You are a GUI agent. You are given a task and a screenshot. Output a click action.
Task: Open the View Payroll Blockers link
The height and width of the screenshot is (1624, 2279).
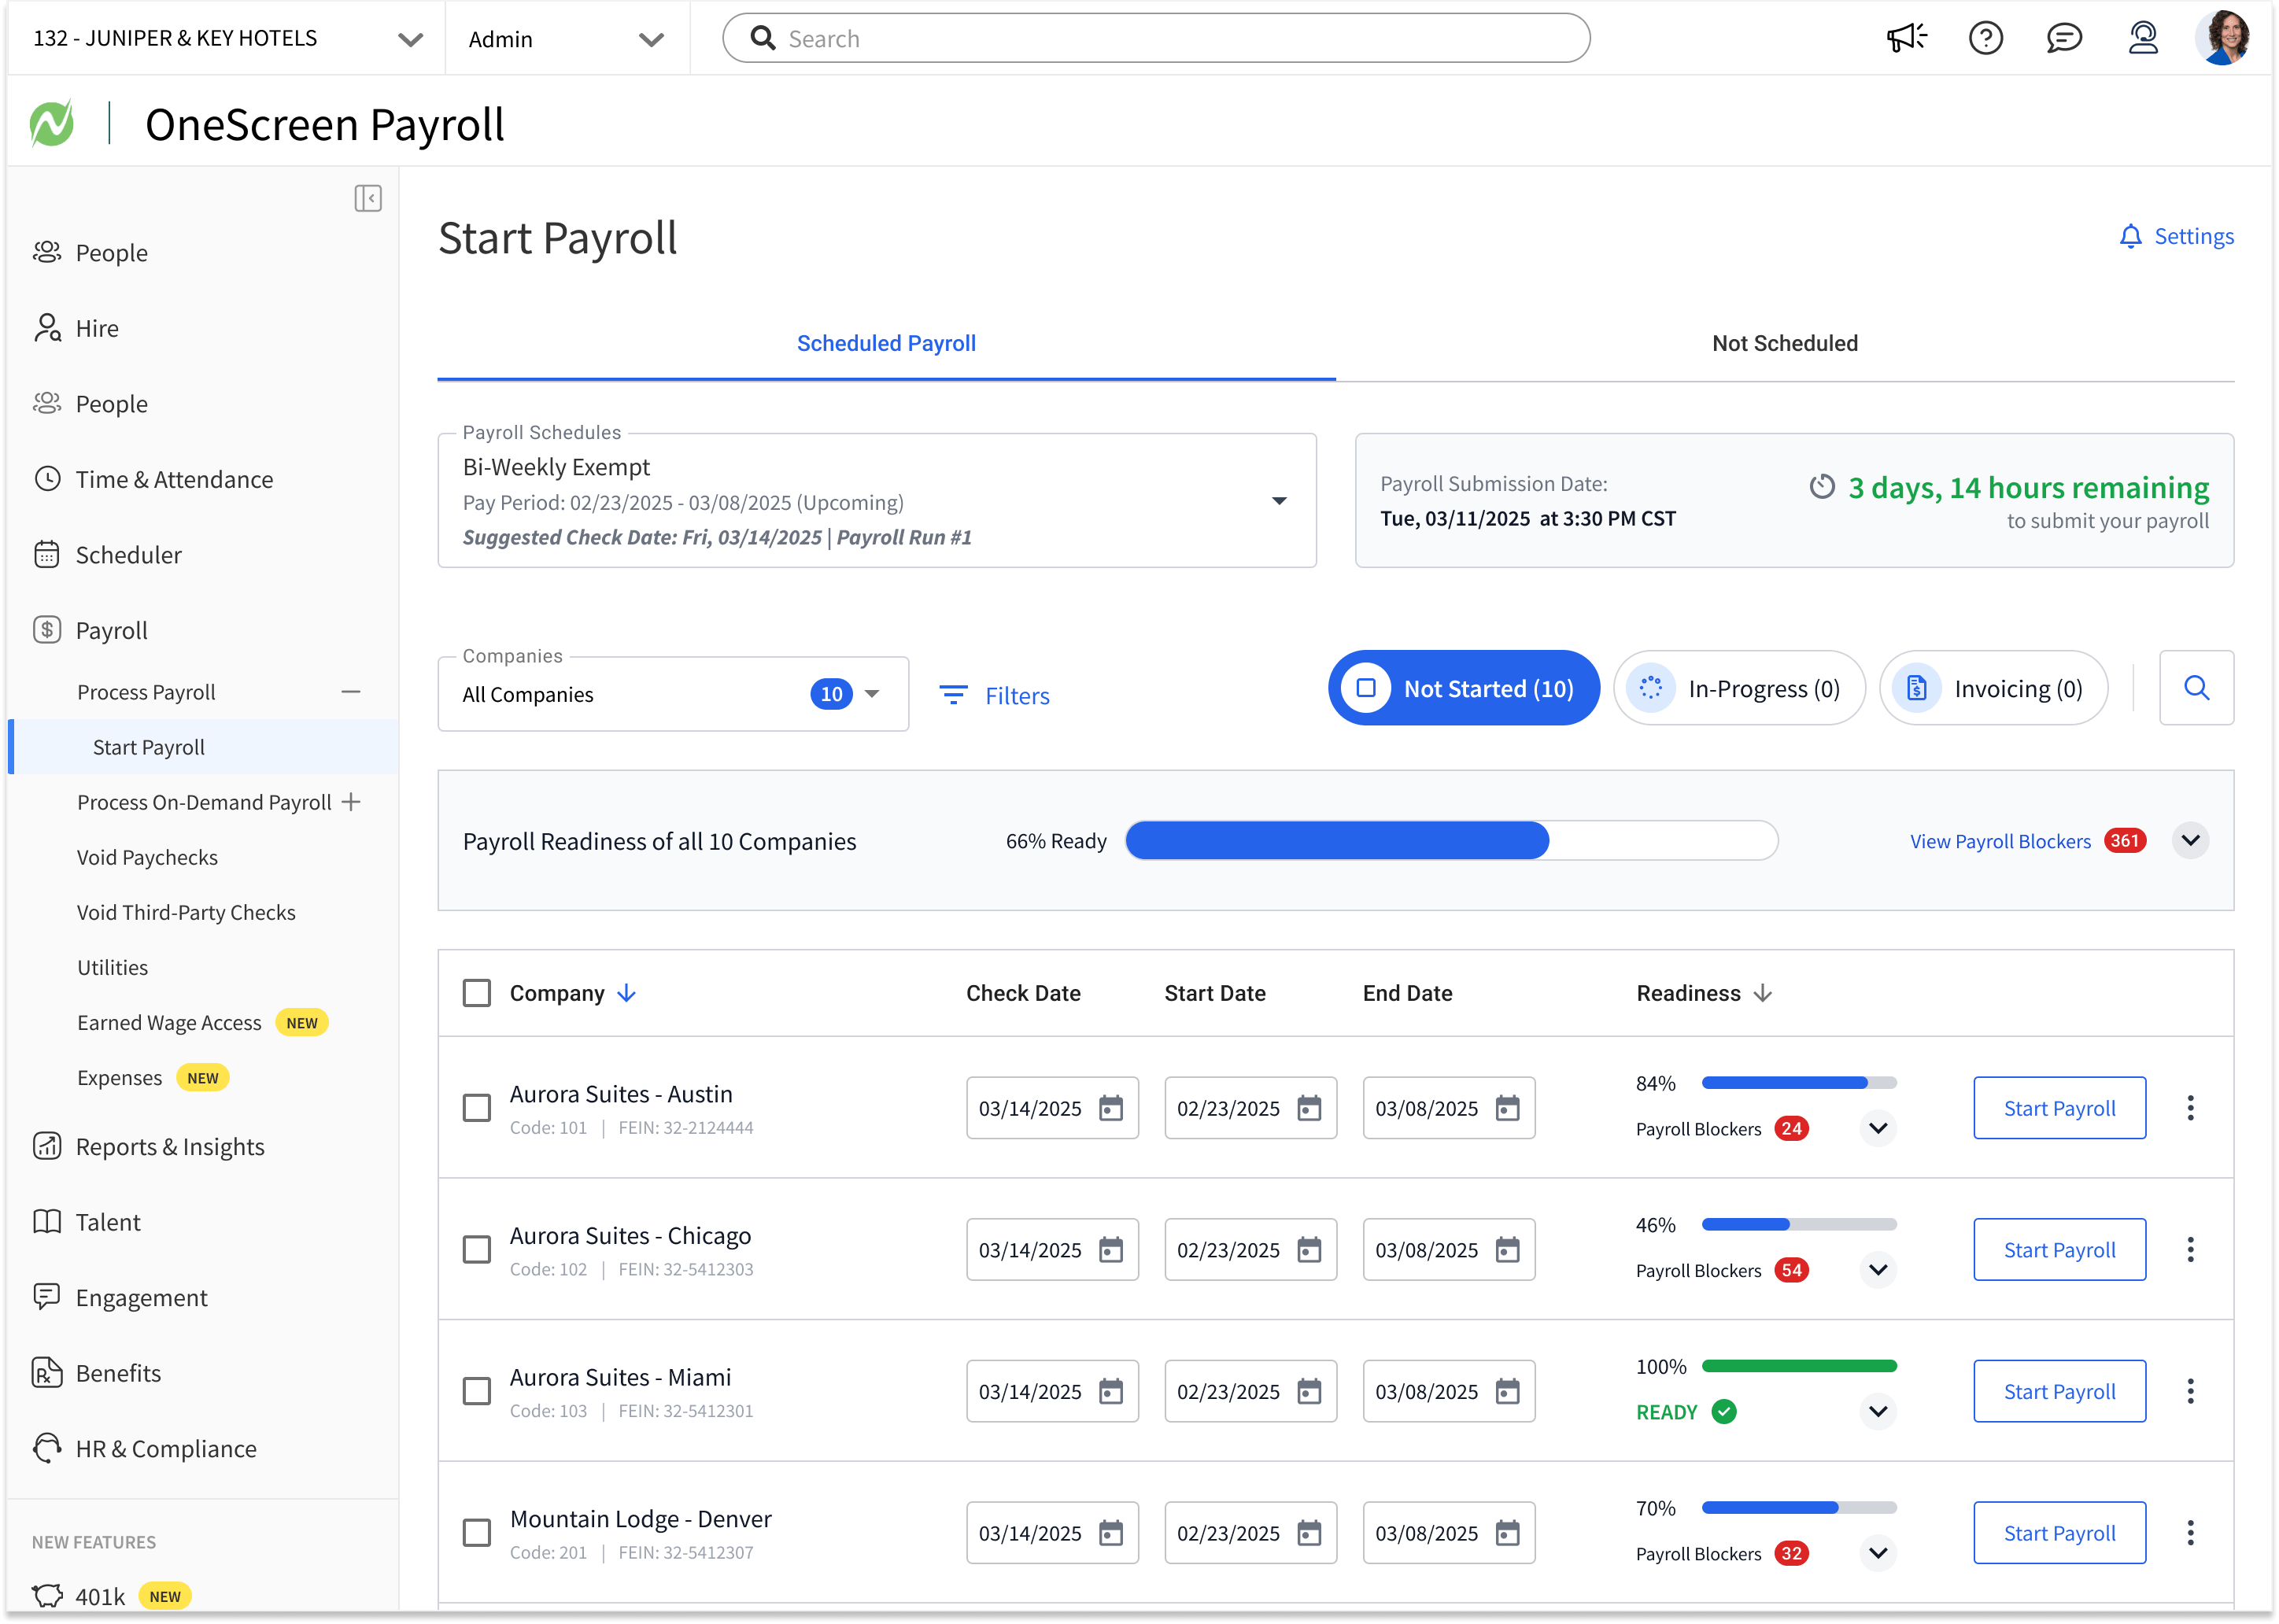2000,841
